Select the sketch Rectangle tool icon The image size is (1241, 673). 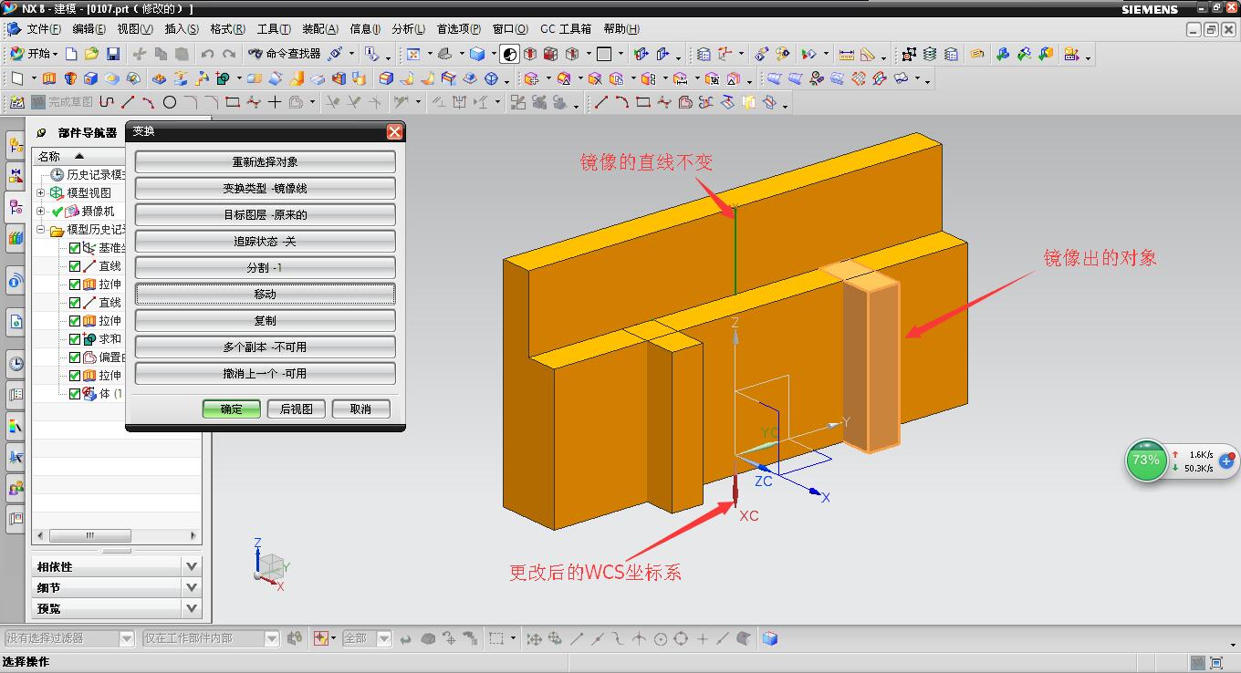[233, 102]
